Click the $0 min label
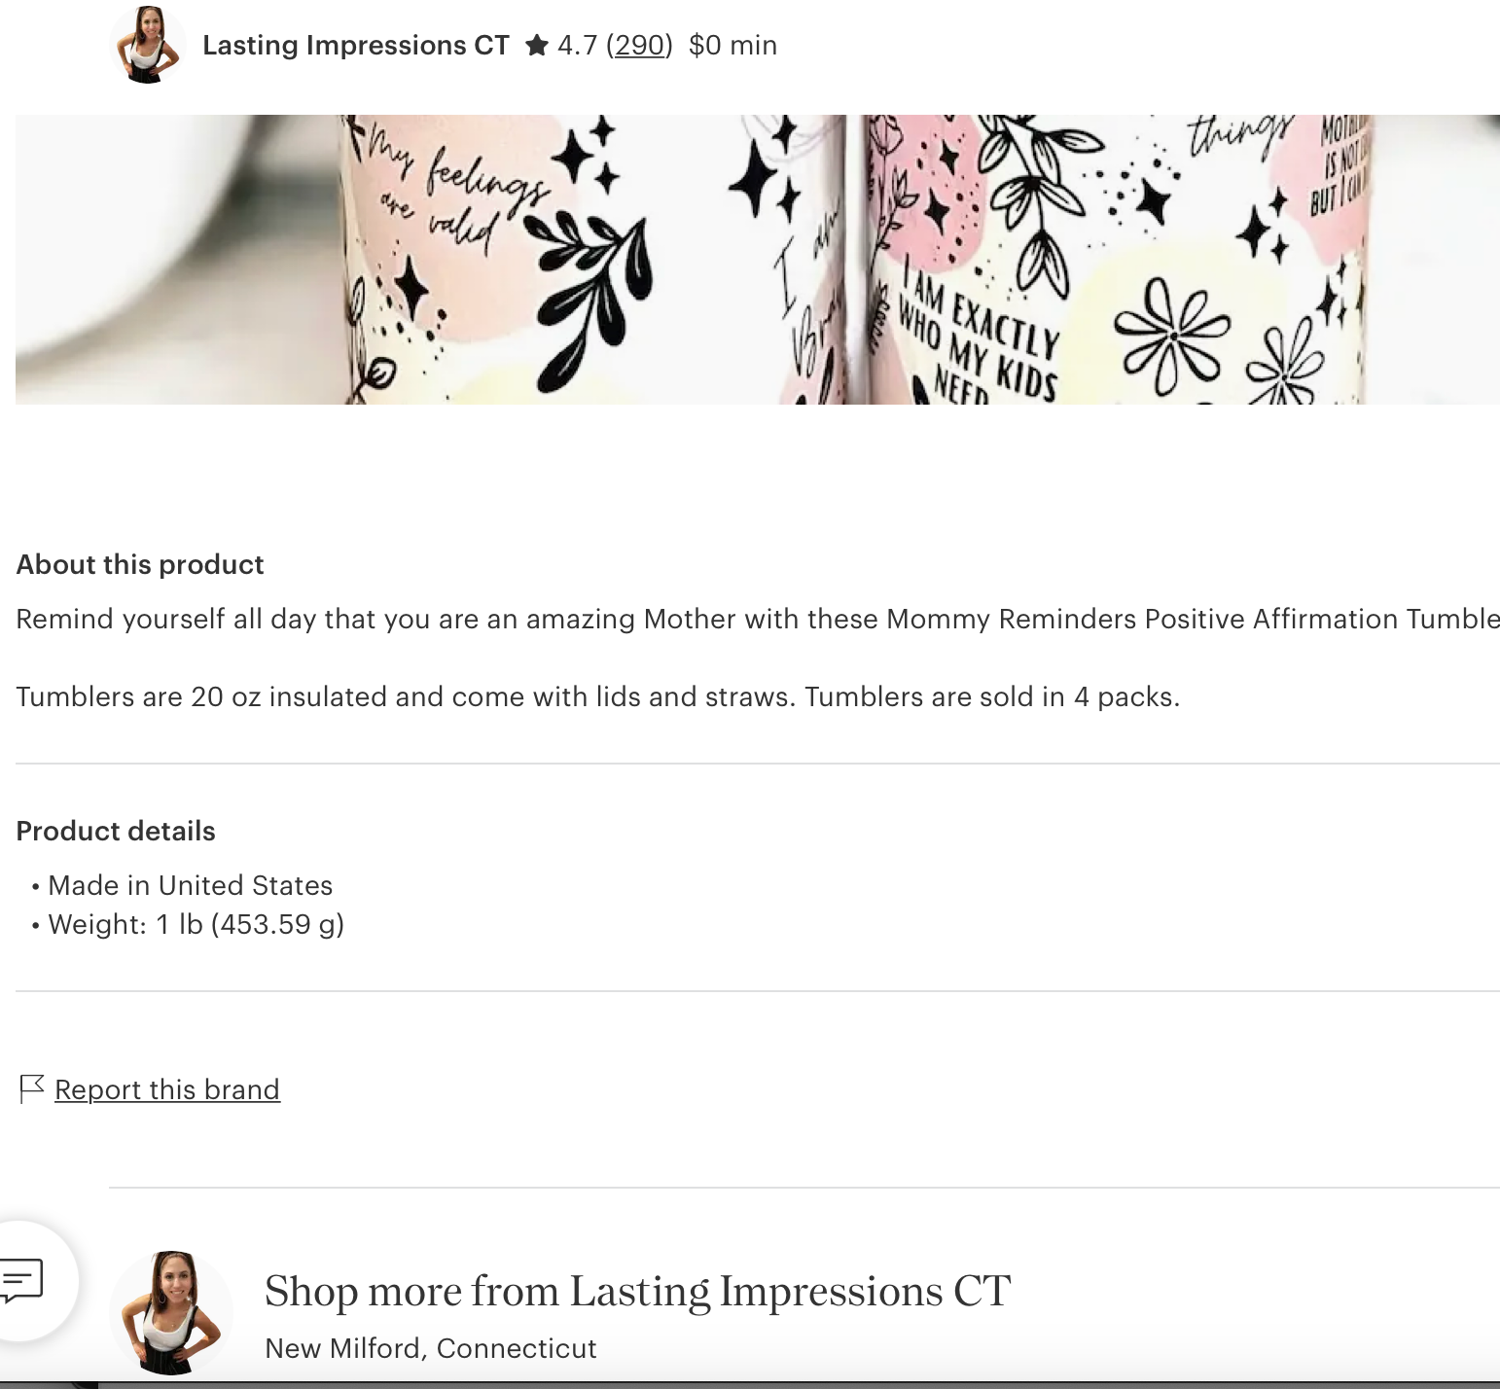The height and width of the screenshot is (1389, 1500). click(x=732, y=46)
